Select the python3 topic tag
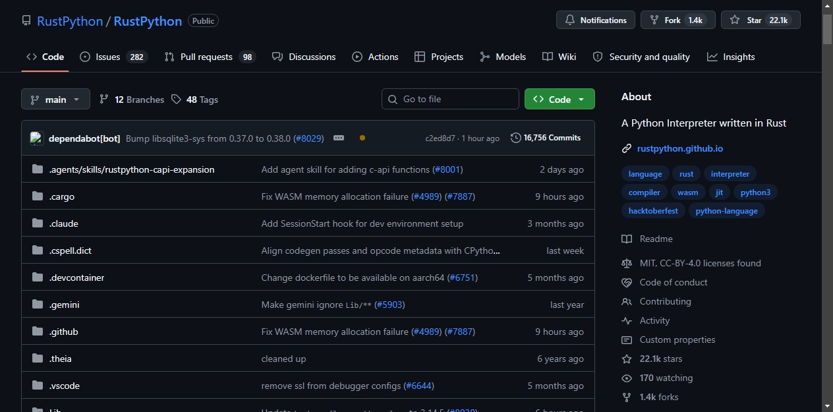The height and width of the screenshot is (412, 833). (x=755, y=192)
